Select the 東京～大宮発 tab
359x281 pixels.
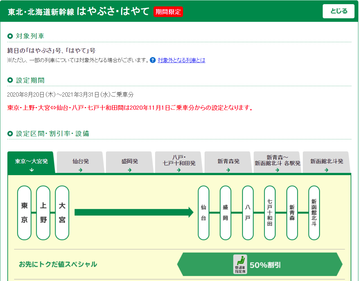[31, 162]
